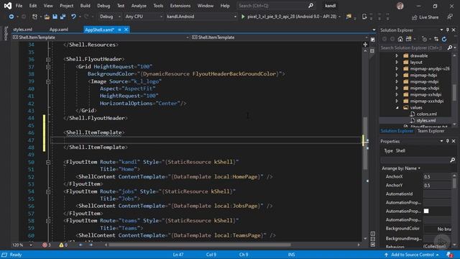Open the vertical Toolbox side tab

click(x=6, y=33)
